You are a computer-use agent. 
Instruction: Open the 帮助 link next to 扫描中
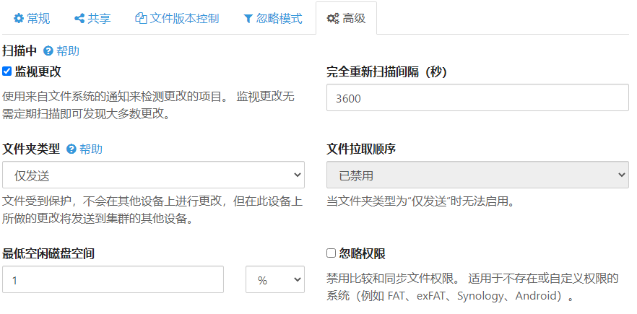(68, 51)
